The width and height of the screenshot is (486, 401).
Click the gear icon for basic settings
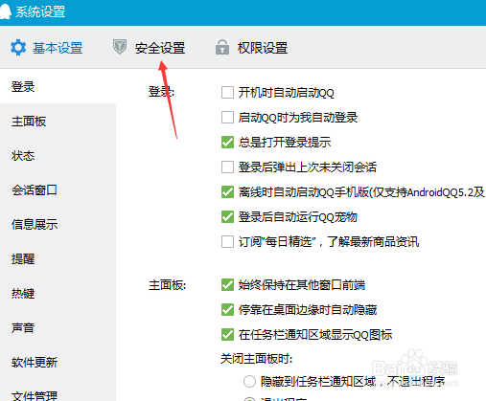[18, 48]
